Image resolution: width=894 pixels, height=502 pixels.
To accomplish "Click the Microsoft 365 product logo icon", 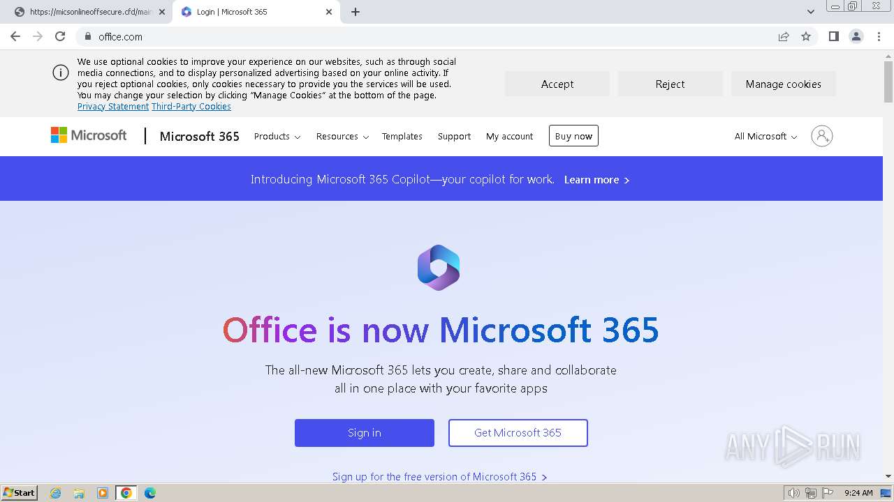I will click(439, 268).
